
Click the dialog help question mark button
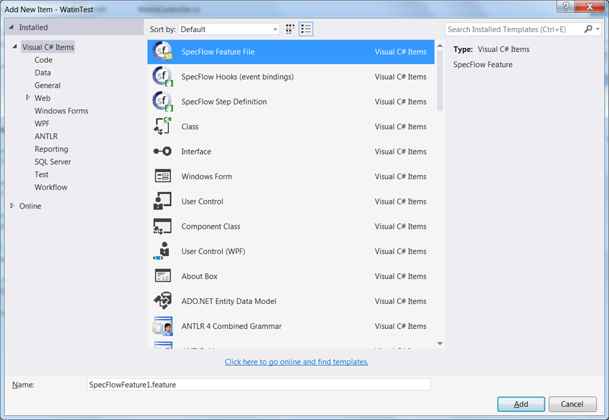(566, 6)
